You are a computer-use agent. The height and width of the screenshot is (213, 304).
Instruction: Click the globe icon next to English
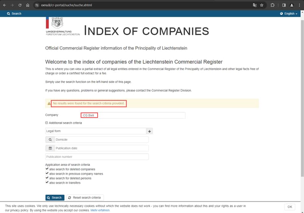pos(281,14)
